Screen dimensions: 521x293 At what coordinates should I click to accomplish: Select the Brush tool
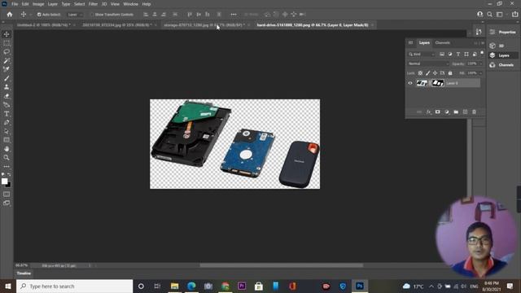coord(7,78)
